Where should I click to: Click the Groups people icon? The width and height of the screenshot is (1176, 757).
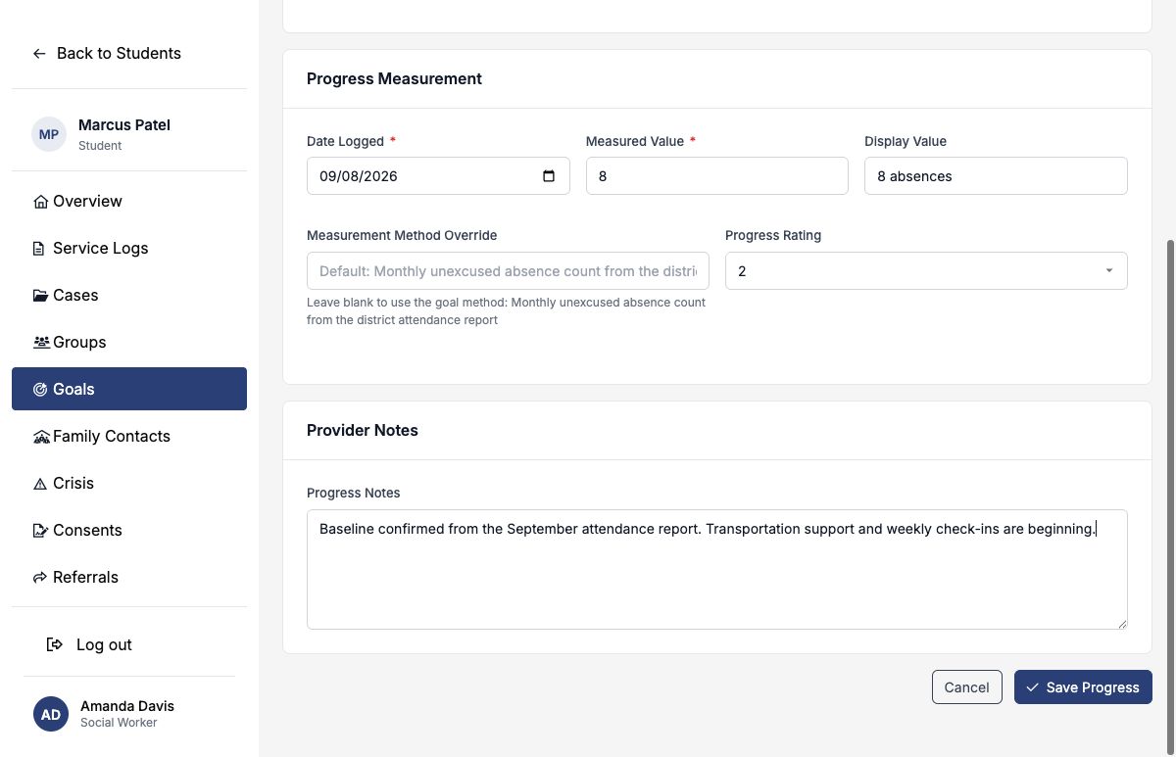41,343
